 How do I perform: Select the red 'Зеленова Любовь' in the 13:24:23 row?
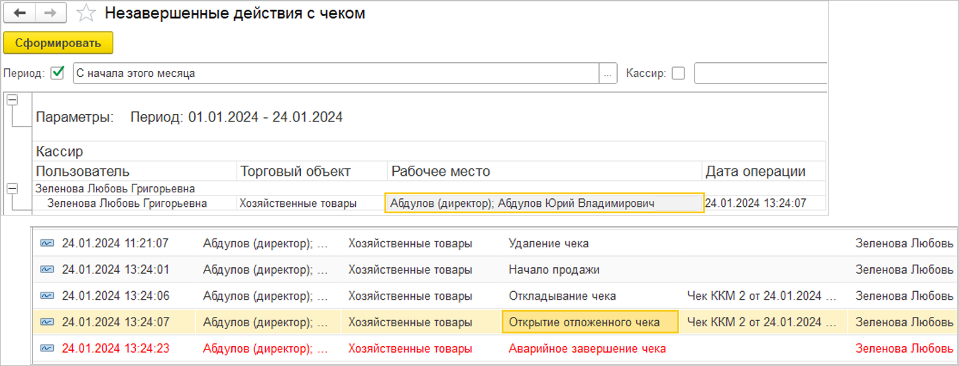[905, 348]
